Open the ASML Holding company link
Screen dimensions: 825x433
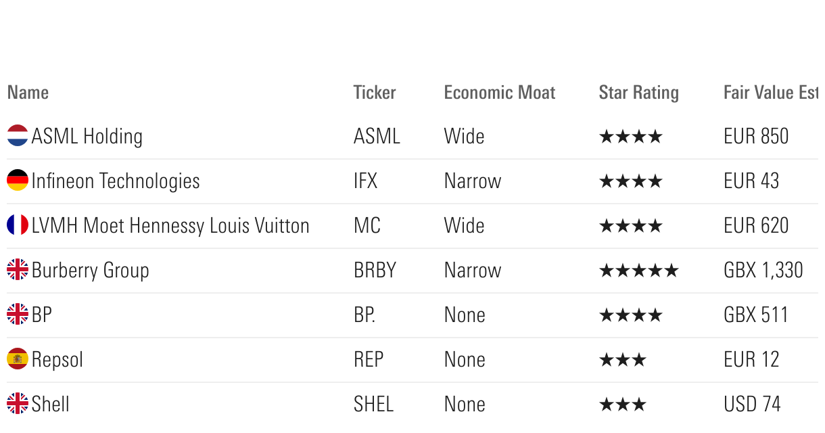tap(87, 137)
